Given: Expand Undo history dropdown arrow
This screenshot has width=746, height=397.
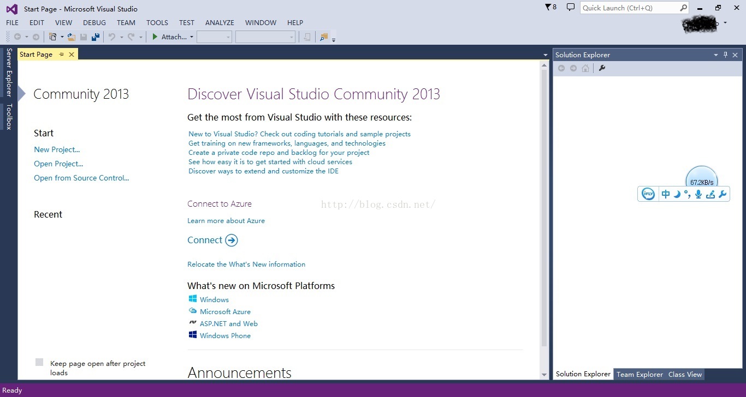Looking at the screenshot, I should click(x=121, y=37).
